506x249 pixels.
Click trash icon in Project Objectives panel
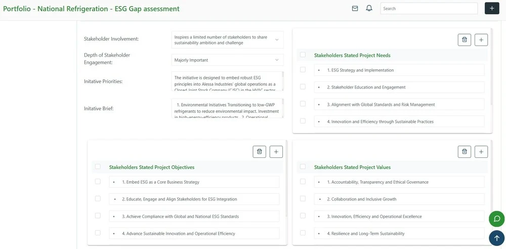259,151
